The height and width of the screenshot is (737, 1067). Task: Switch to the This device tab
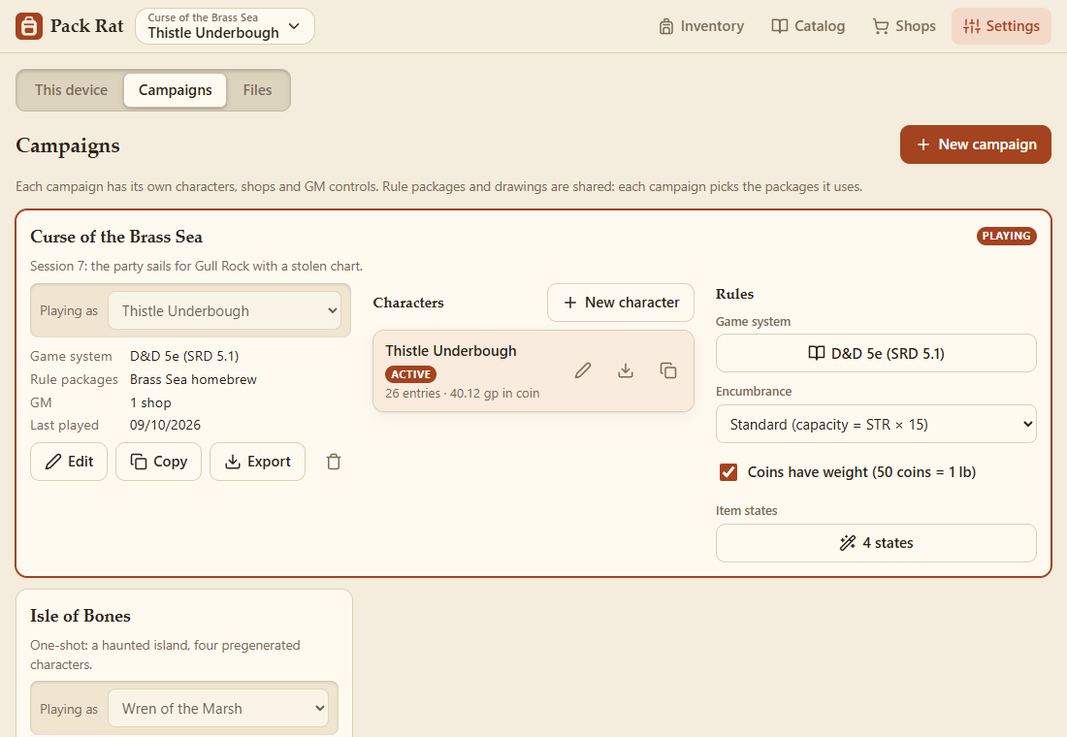click(x=71, y=90)
